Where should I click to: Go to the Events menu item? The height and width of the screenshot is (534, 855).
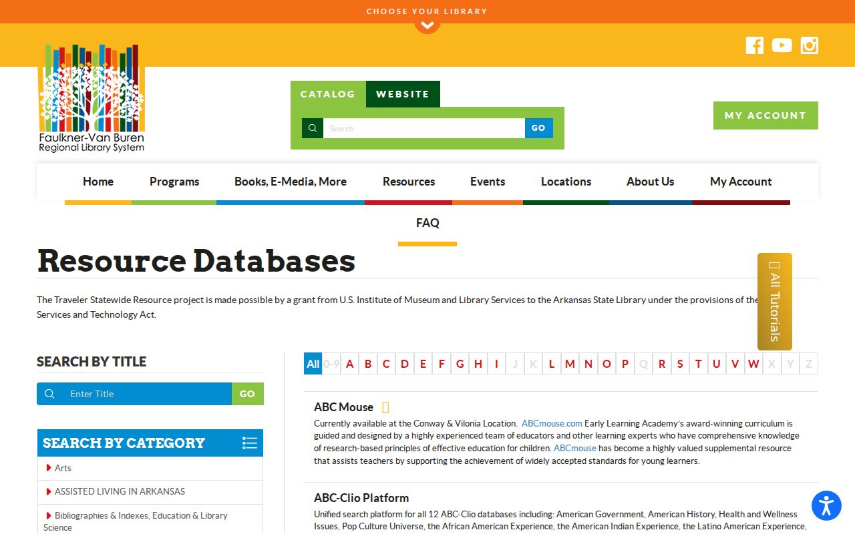(488, 182)
